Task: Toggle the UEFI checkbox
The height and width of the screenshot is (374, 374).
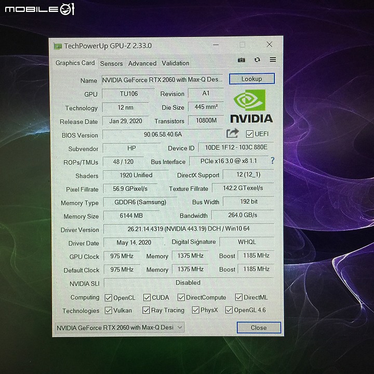Action: (x=250, y=134)
